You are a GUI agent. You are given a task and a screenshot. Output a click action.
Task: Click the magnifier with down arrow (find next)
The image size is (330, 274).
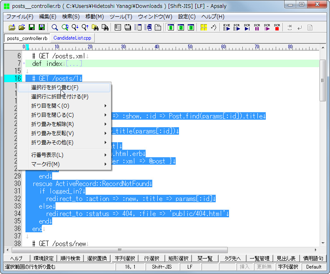75,28
